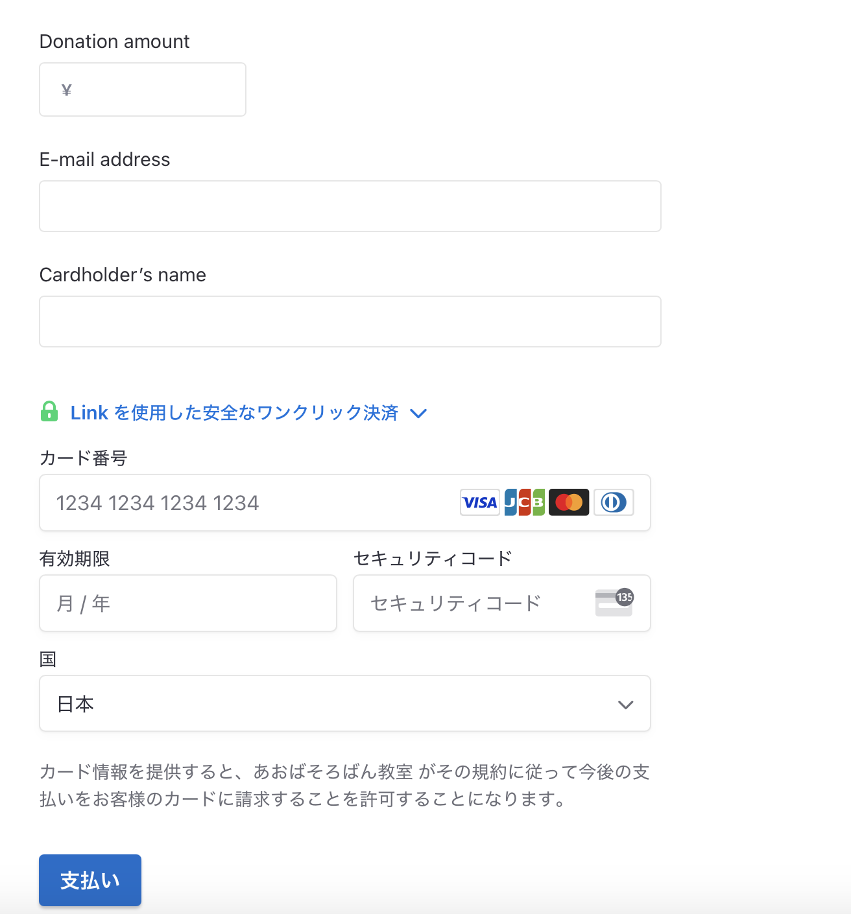Click the card authorization terms paragraph
This screenshot has height=914, width=851.
click(344, 785)
